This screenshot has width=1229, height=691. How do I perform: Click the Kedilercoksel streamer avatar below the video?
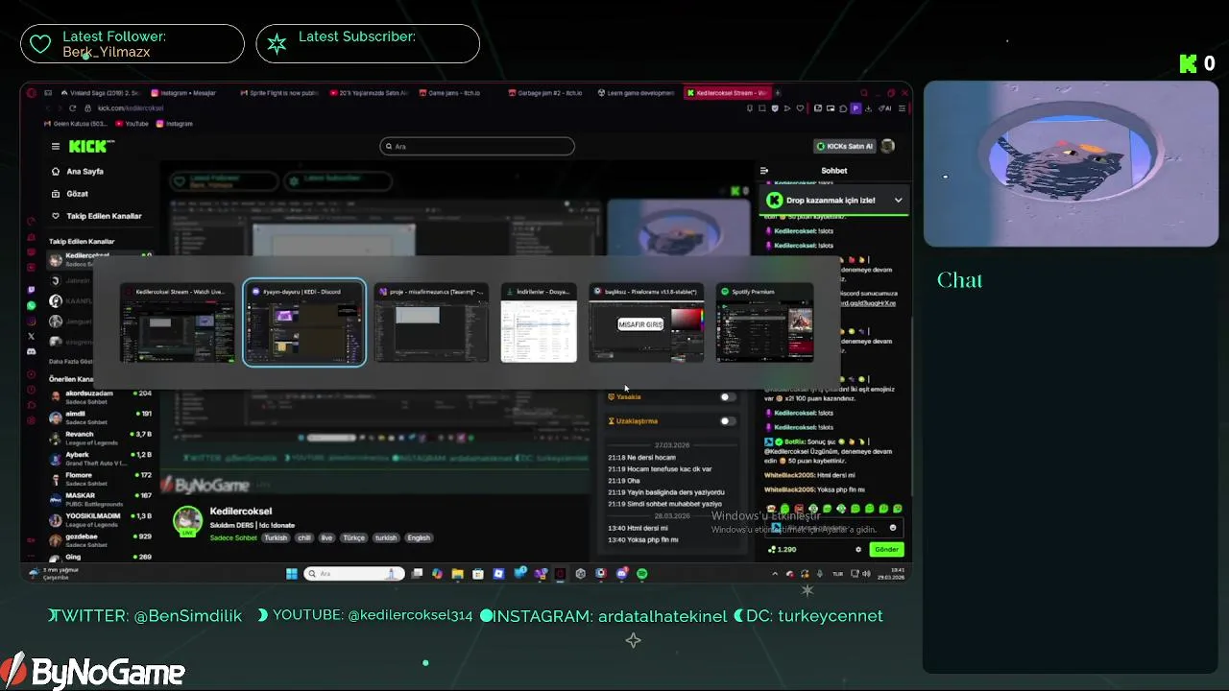[187, 521]
